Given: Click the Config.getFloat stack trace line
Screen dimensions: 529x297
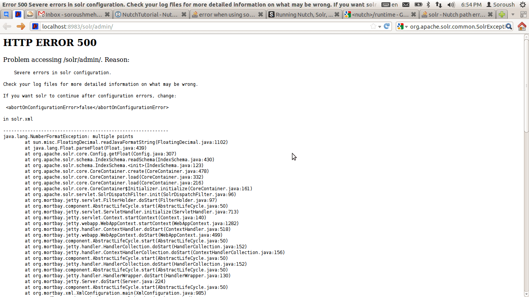Looking at the screenshot, I should 101,154.
